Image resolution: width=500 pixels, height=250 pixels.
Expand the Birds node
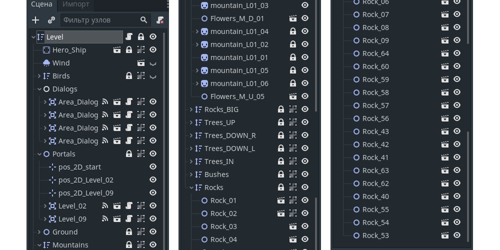[39, 76]
